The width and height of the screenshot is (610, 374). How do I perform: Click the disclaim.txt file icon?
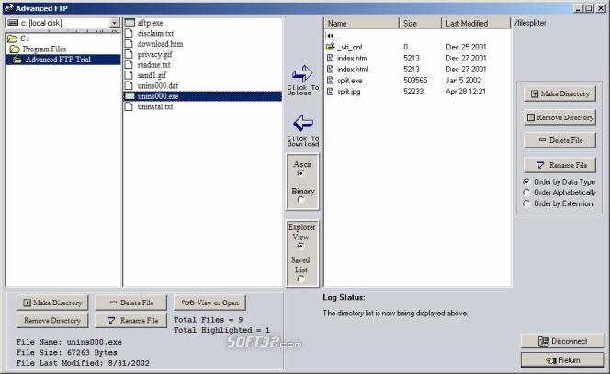point(129,33)
